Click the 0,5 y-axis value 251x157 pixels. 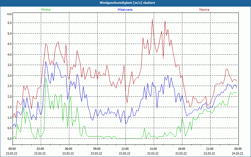tap(10, 128)
